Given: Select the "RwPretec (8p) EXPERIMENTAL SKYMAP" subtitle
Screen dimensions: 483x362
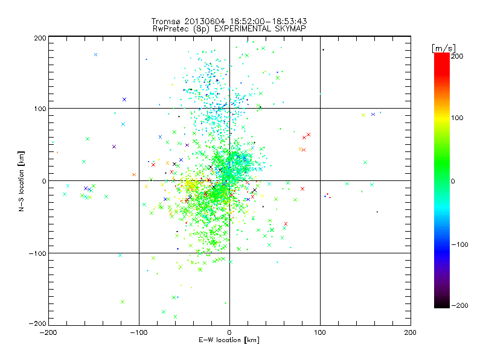Looking at the screenshot, I should pyautogui.click(x=229, y=28).
